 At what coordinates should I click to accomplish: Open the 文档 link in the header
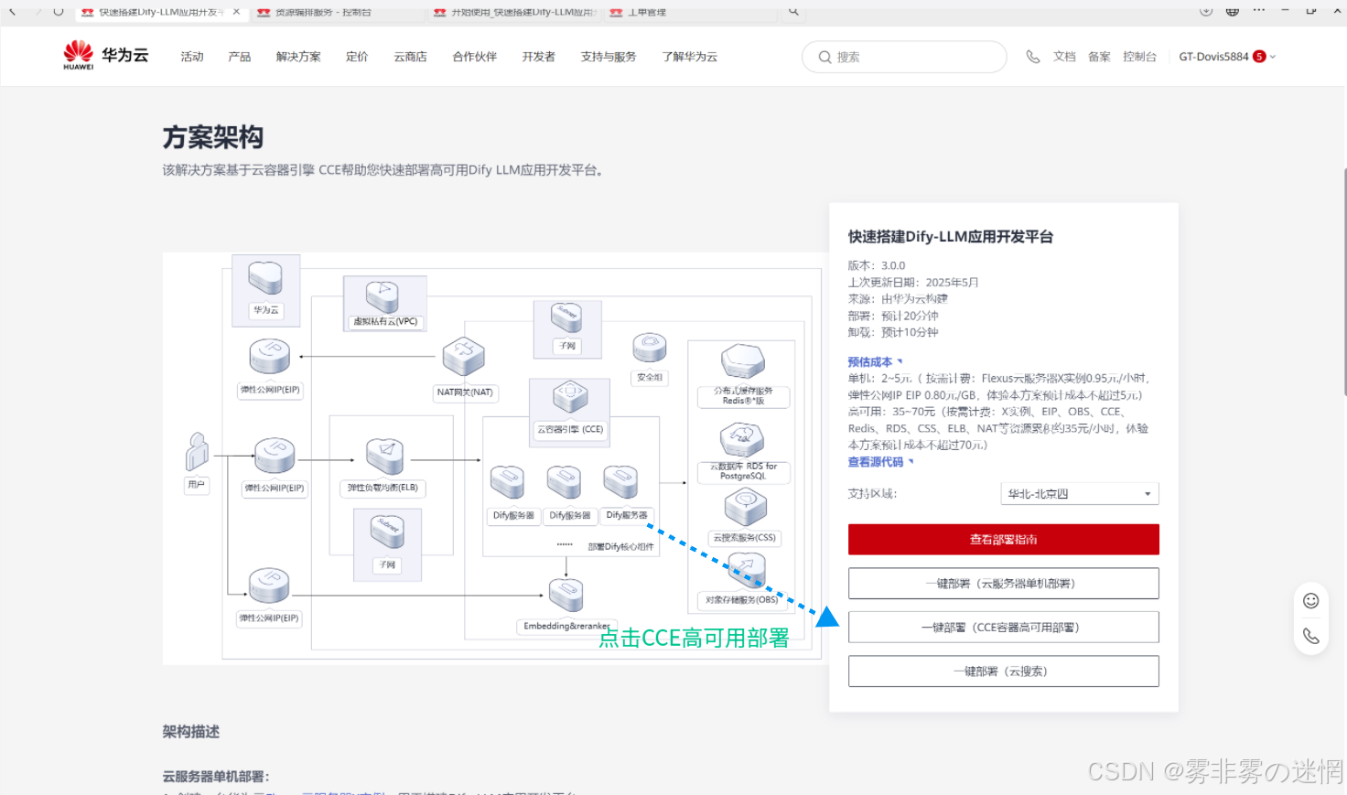coord(1064,57)
